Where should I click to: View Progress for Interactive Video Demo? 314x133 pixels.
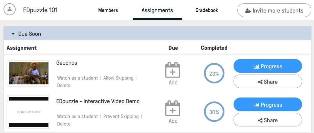pos(268,105)
